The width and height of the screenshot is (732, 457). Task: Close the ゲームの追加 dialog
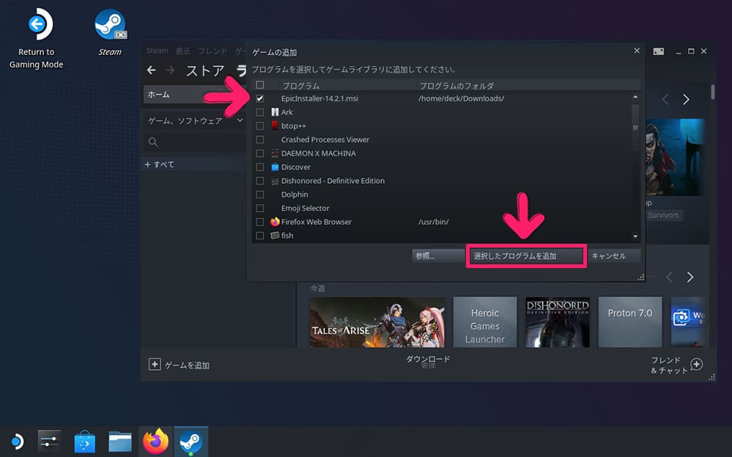coord(637,51)
